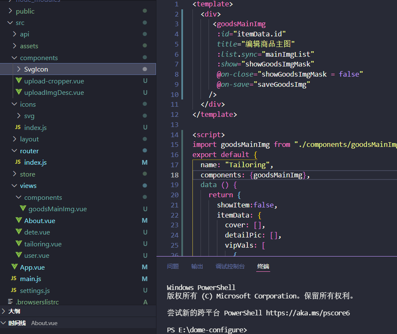Click JS icon of main.js
Image resolution: width=397 pixels, height=334 pixels.
click(x=14, y=279)
